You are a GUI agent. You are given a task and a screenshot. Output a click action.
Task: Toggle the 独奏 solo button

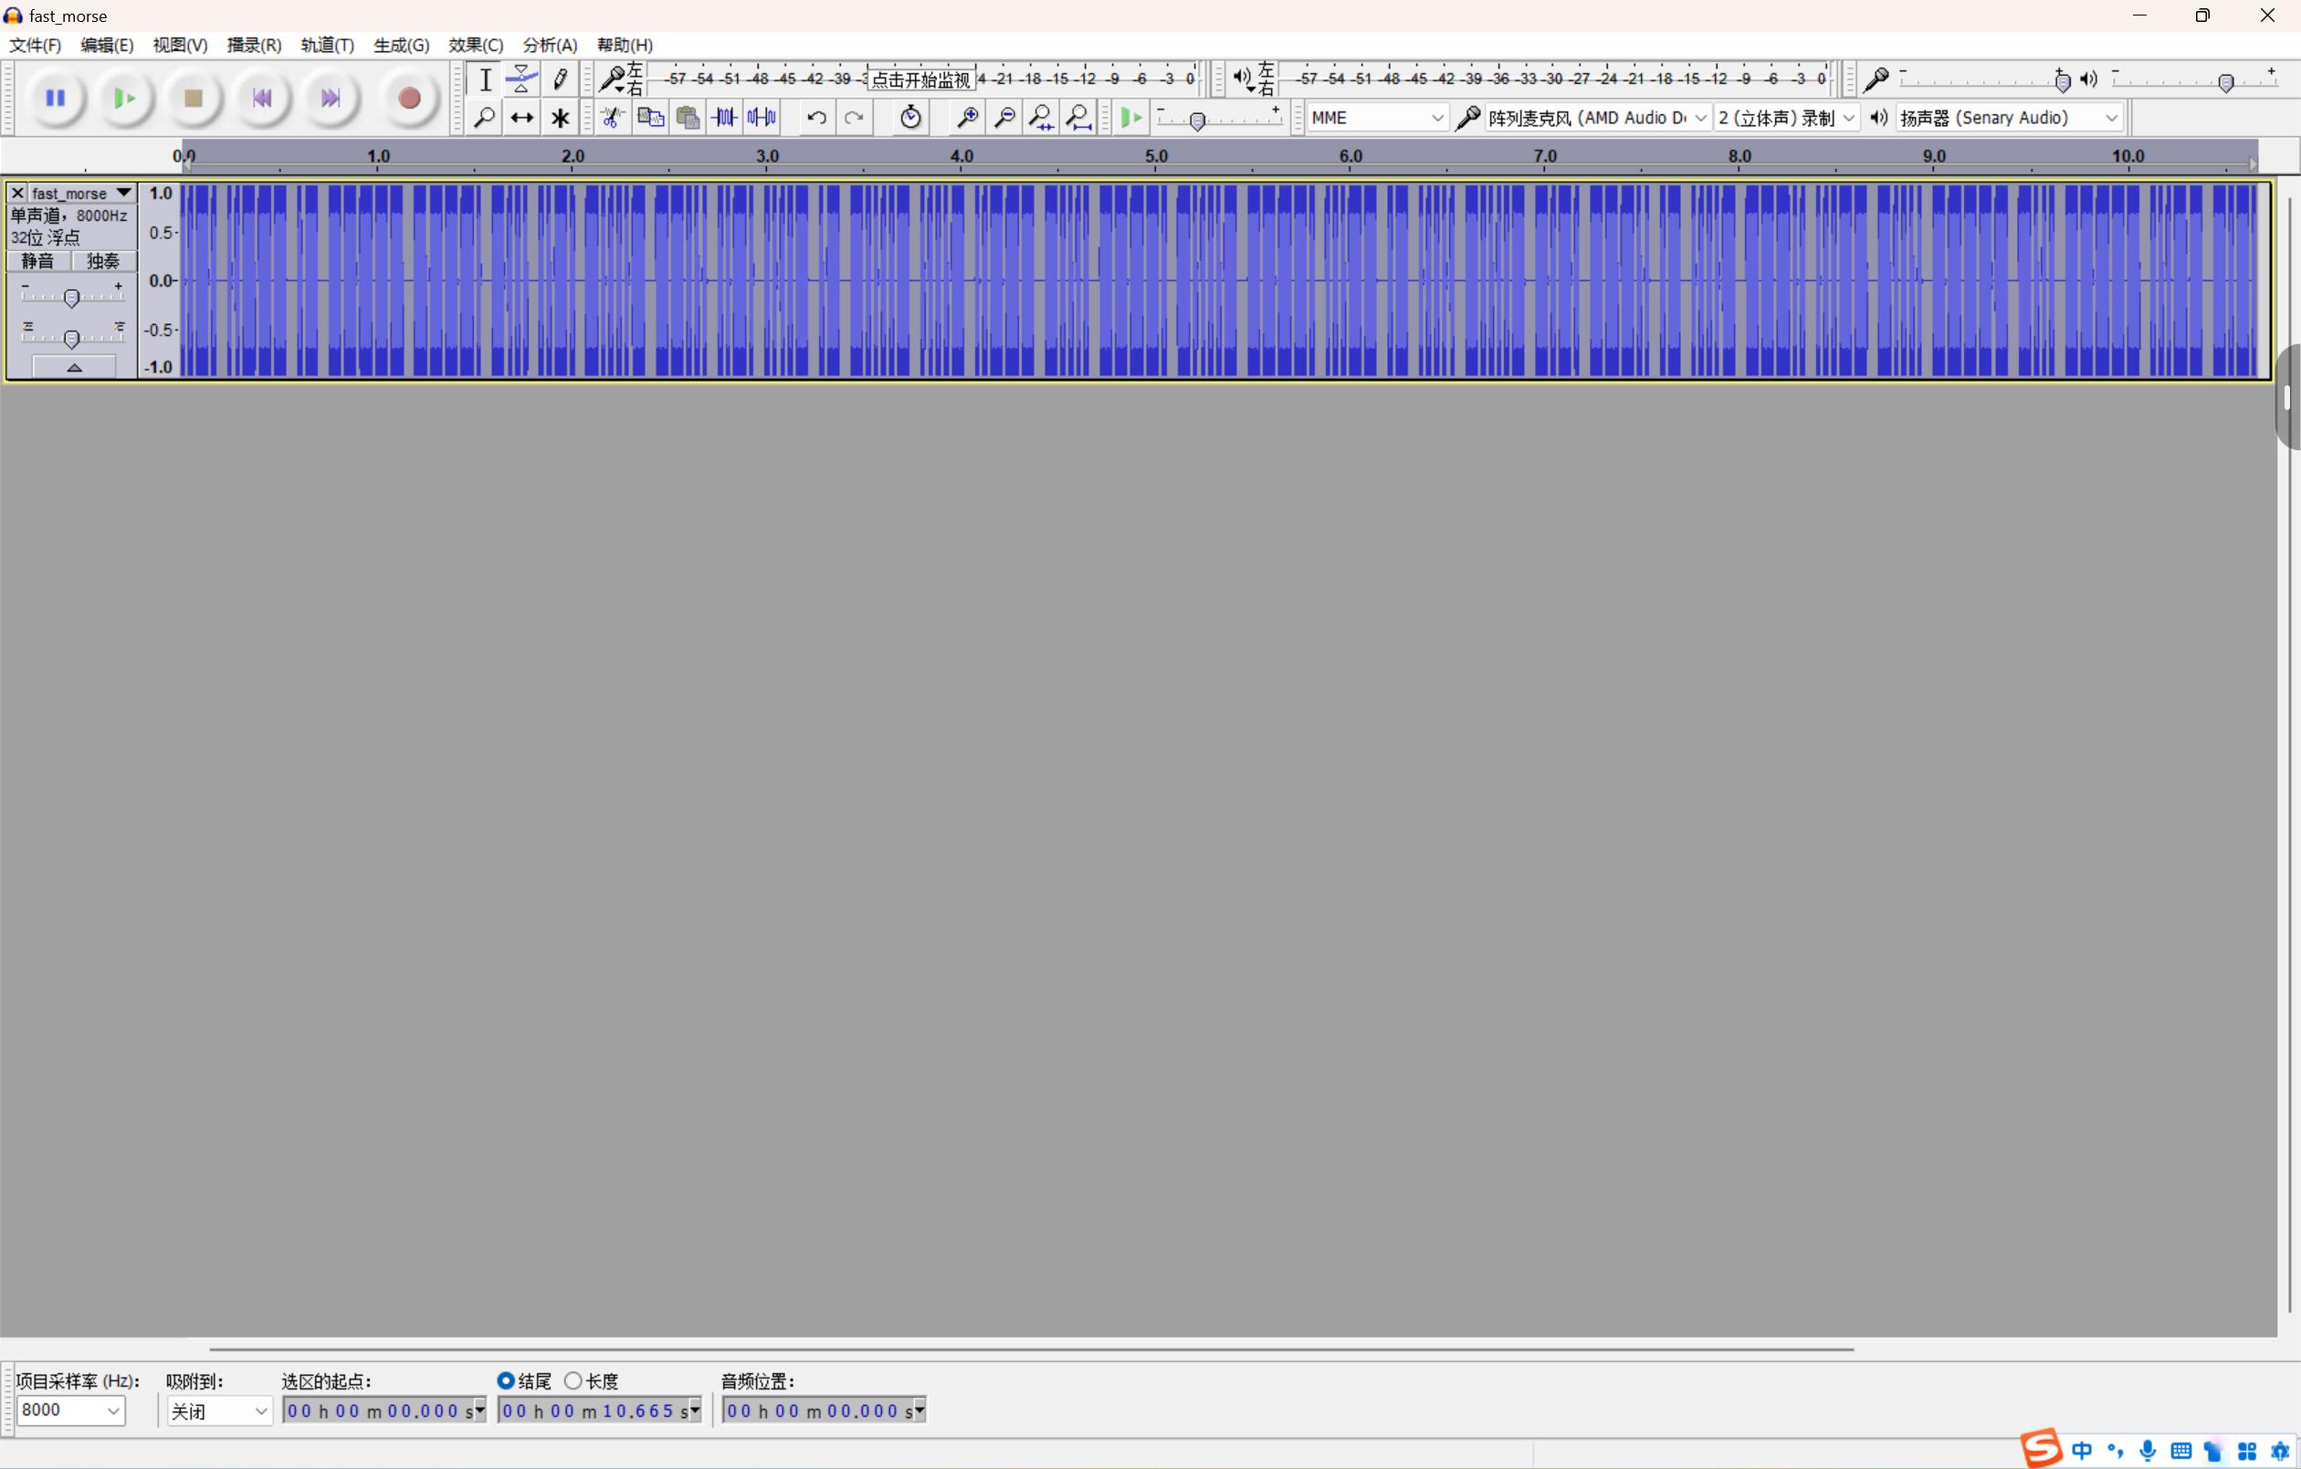103,261
